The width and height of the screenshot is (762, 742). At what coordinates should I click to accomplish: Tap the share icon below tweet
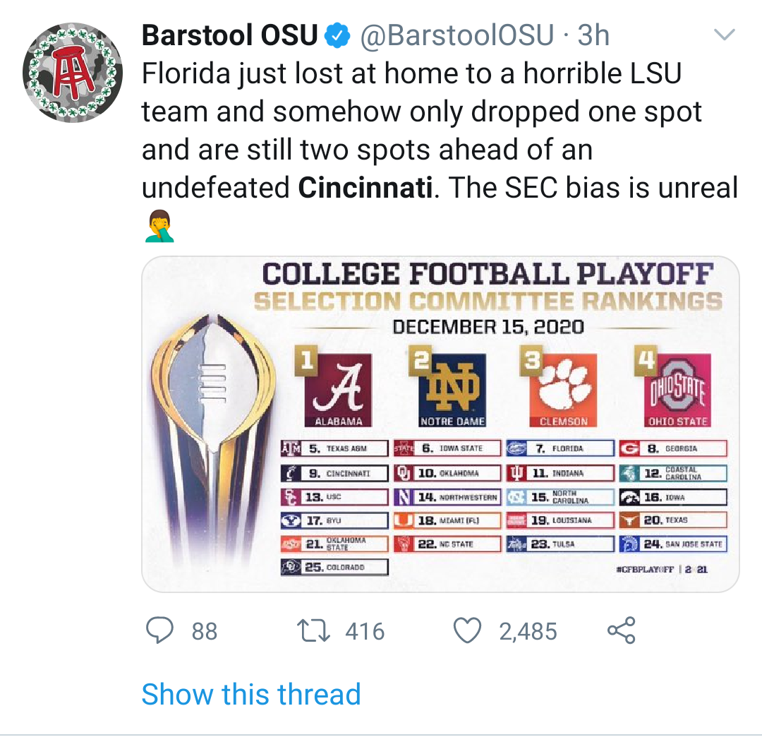tap(622, 630)
